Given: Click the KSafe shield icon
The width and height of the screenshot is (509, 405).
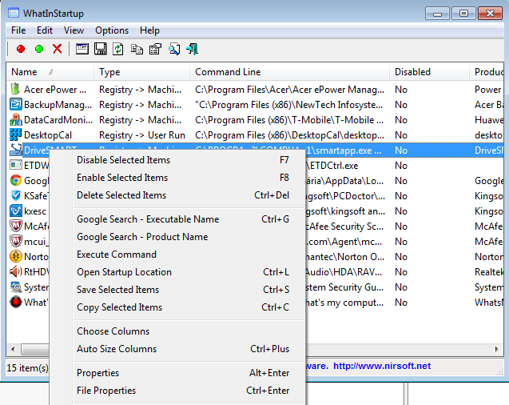Looking at the screenshot, I should pyautogui.click(x=16, y=195).
